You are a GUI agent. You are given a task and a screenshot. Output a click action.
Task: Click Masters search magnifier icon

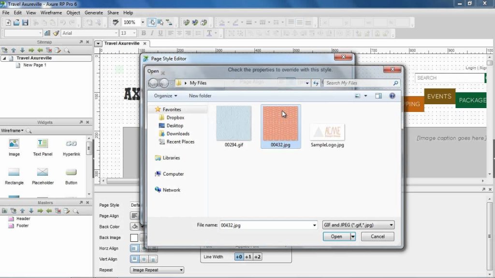pos(76,211)
